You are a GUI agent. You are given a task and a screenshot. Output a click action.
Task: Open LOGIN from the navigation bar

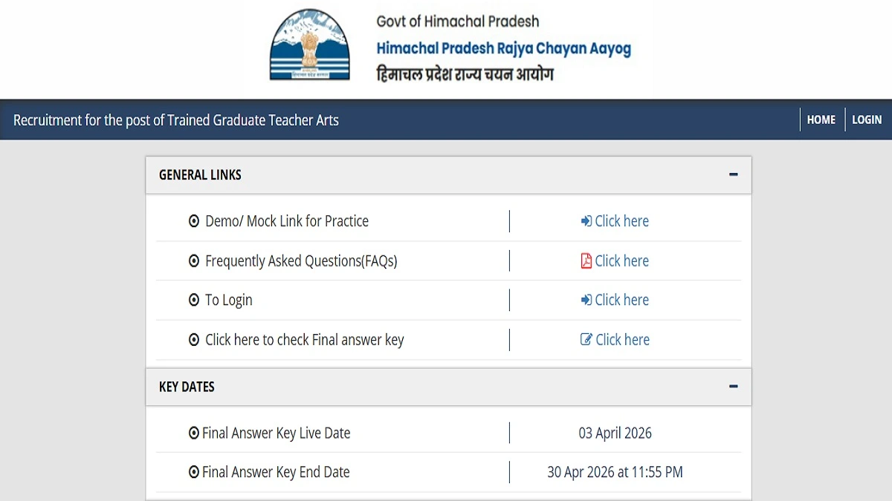(x=867, y=119)
